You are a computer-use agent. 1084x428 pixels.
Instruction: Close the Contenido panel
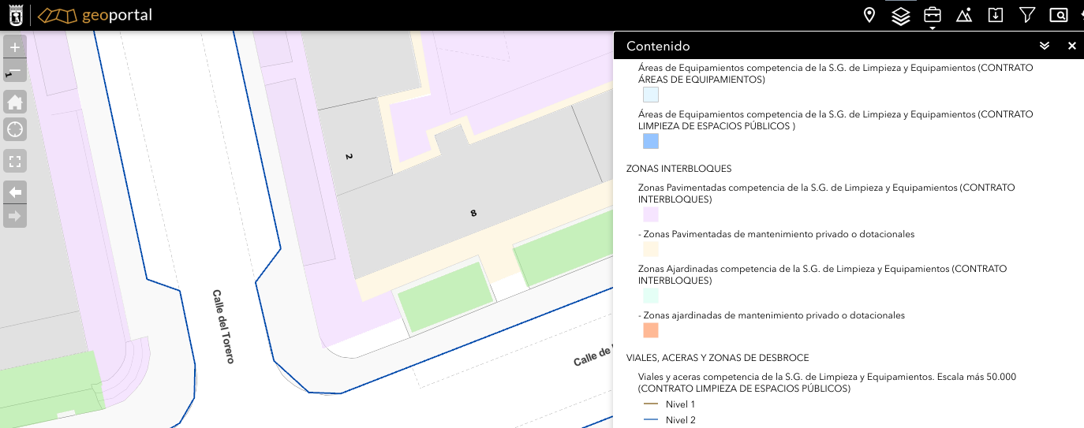coord(1071,47)
